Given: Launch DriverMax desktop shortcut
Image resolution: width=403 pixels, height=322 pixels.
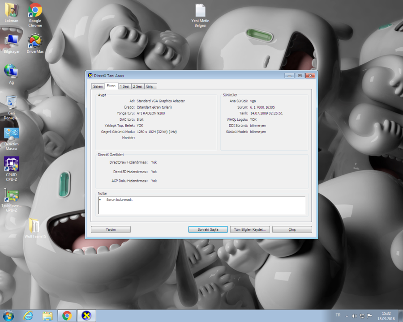Looking at the screenshot, I should [35, 43].
